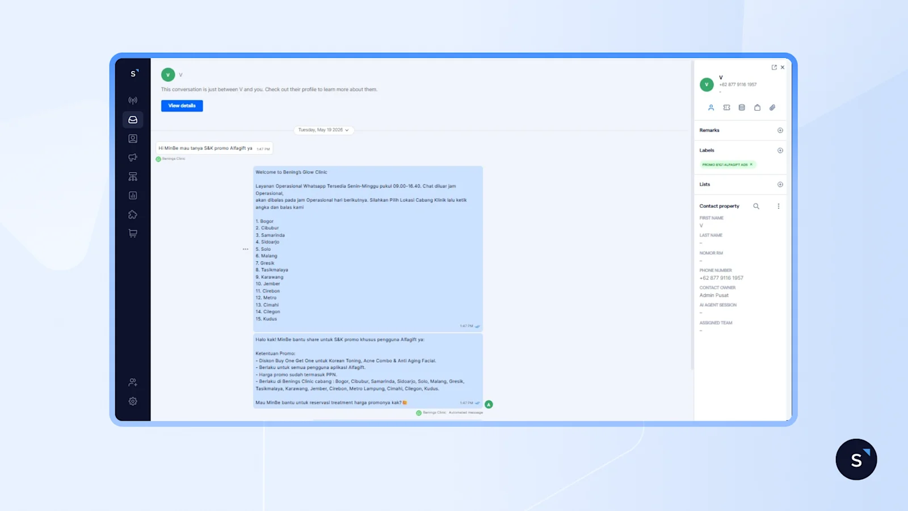Click the green V avatar in chat header

168,74
